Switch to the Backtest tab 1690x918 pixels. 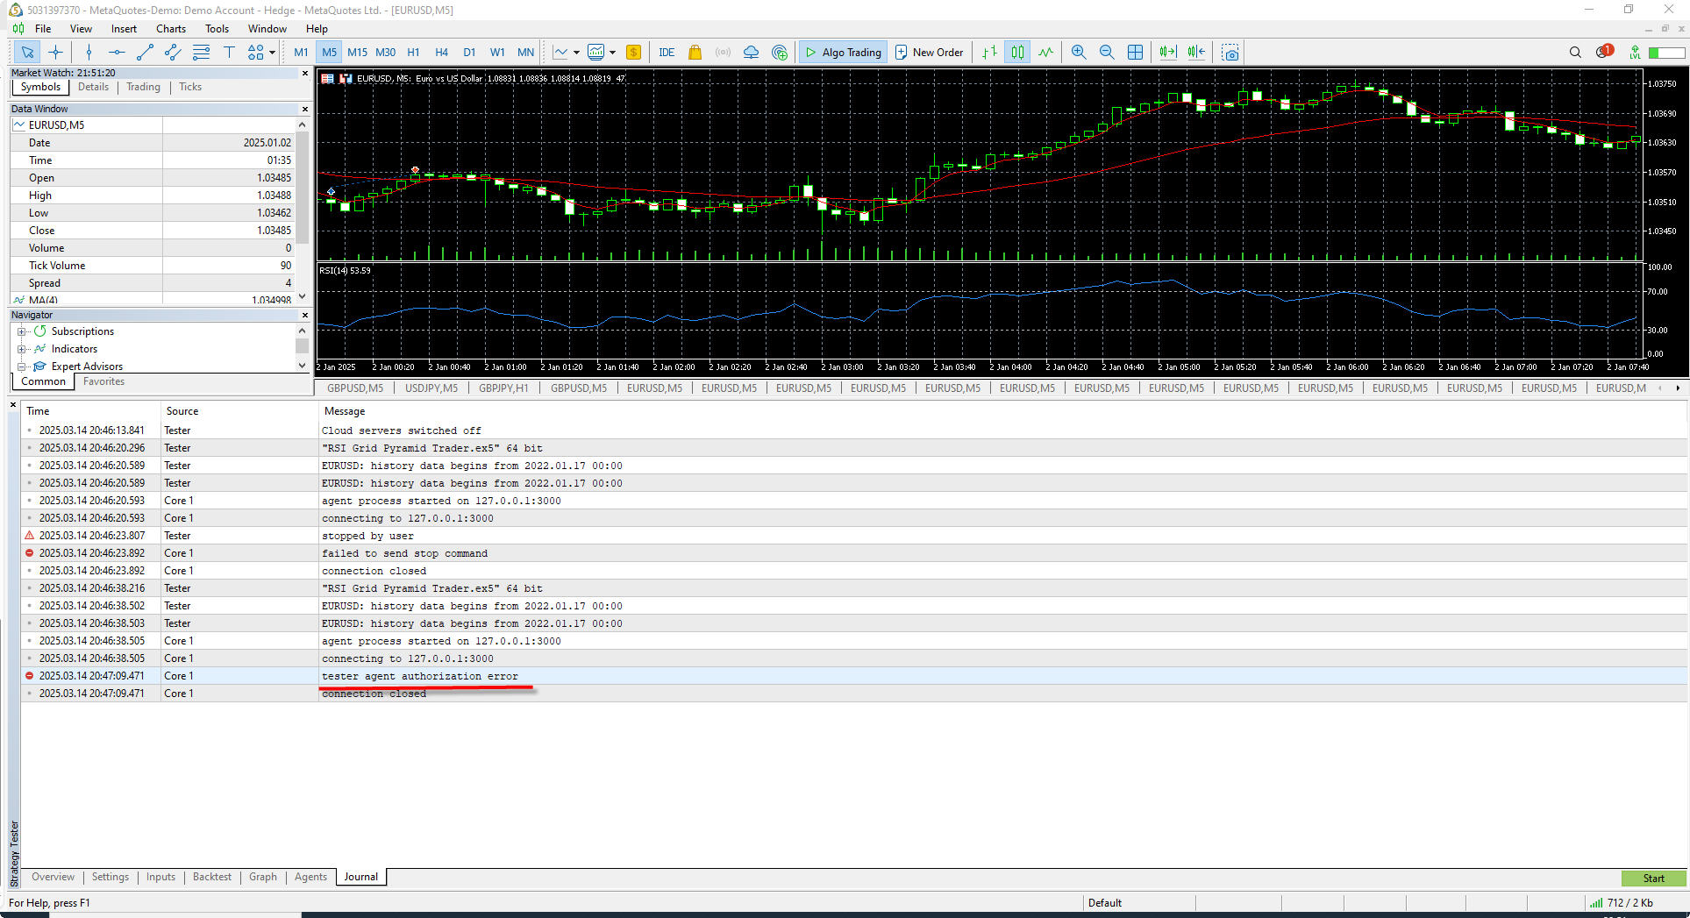[212, 877]
